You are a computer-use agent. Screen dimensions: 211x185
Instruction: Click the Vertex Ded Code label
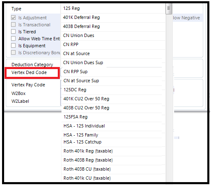click(x=29, y=72)
